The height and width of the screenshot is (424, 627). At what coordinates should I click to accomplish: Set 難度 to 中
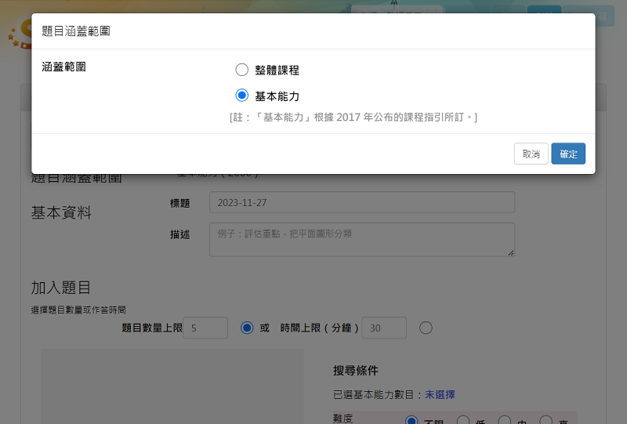coord(505,422)
